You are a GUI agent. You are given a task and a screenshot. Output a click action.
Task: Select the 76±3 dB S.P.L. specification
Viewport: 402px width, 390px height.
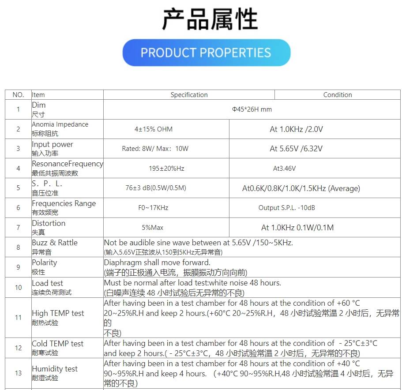coord(155,188)
